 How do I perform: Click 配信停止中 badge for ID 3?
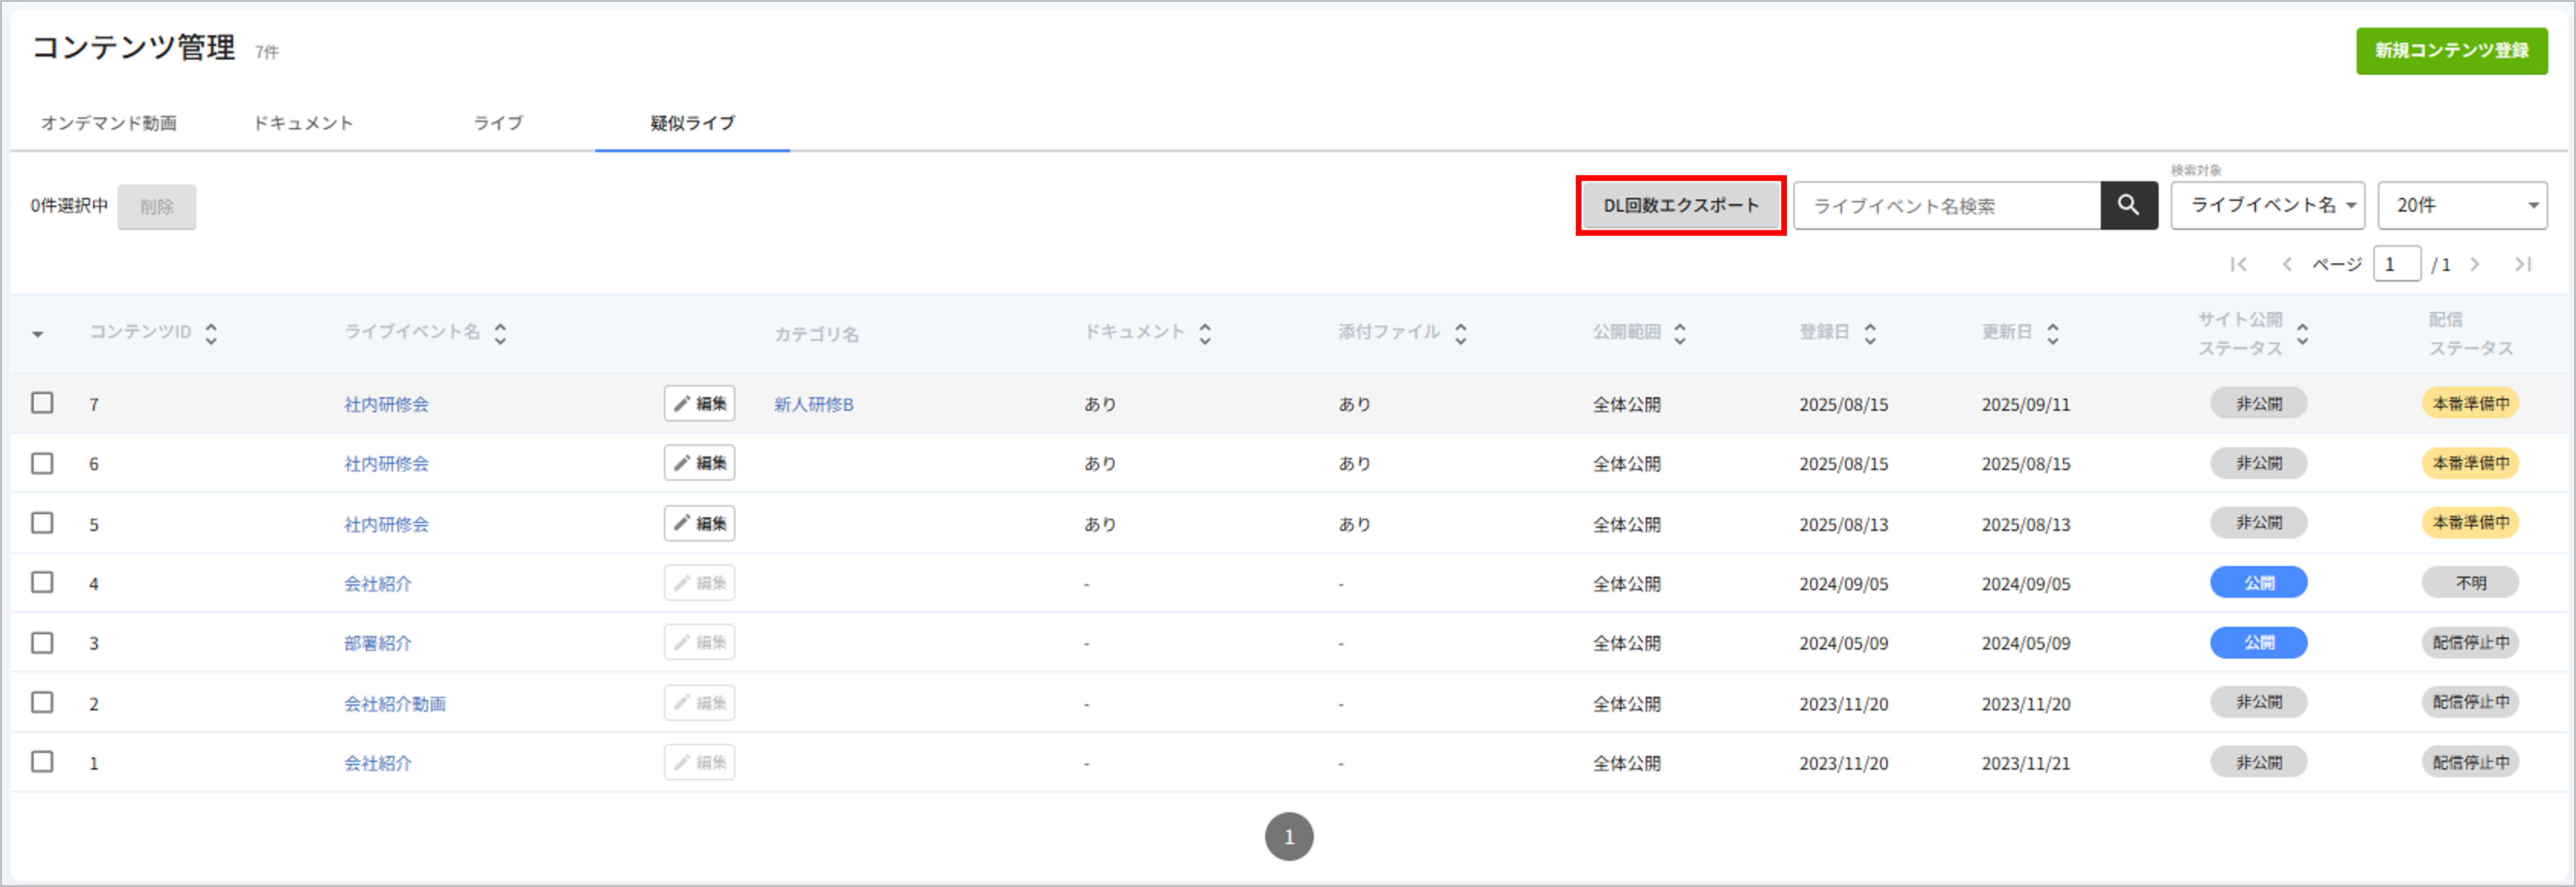[2470, 642]
